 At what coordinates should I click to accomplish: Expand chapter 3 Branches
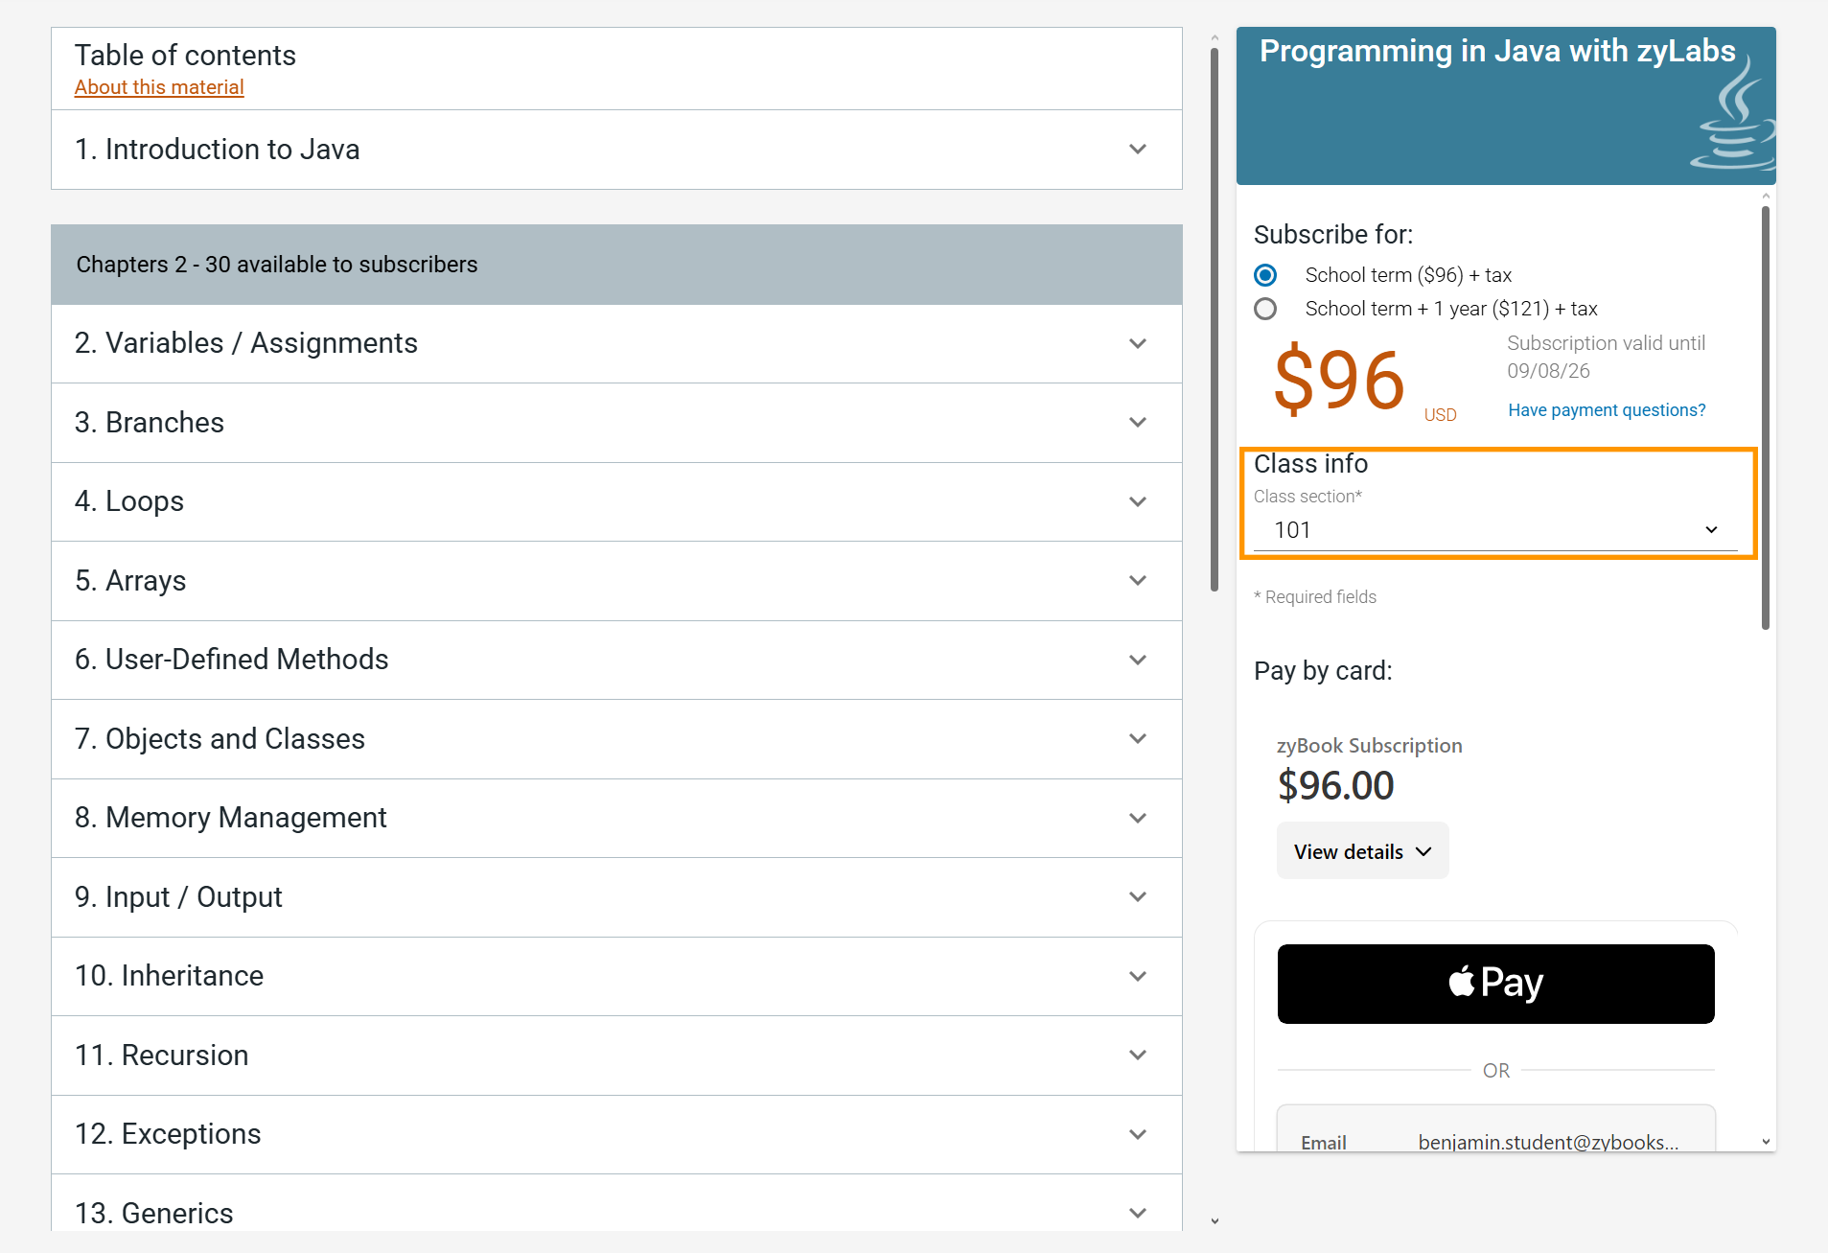pos(616,423)
